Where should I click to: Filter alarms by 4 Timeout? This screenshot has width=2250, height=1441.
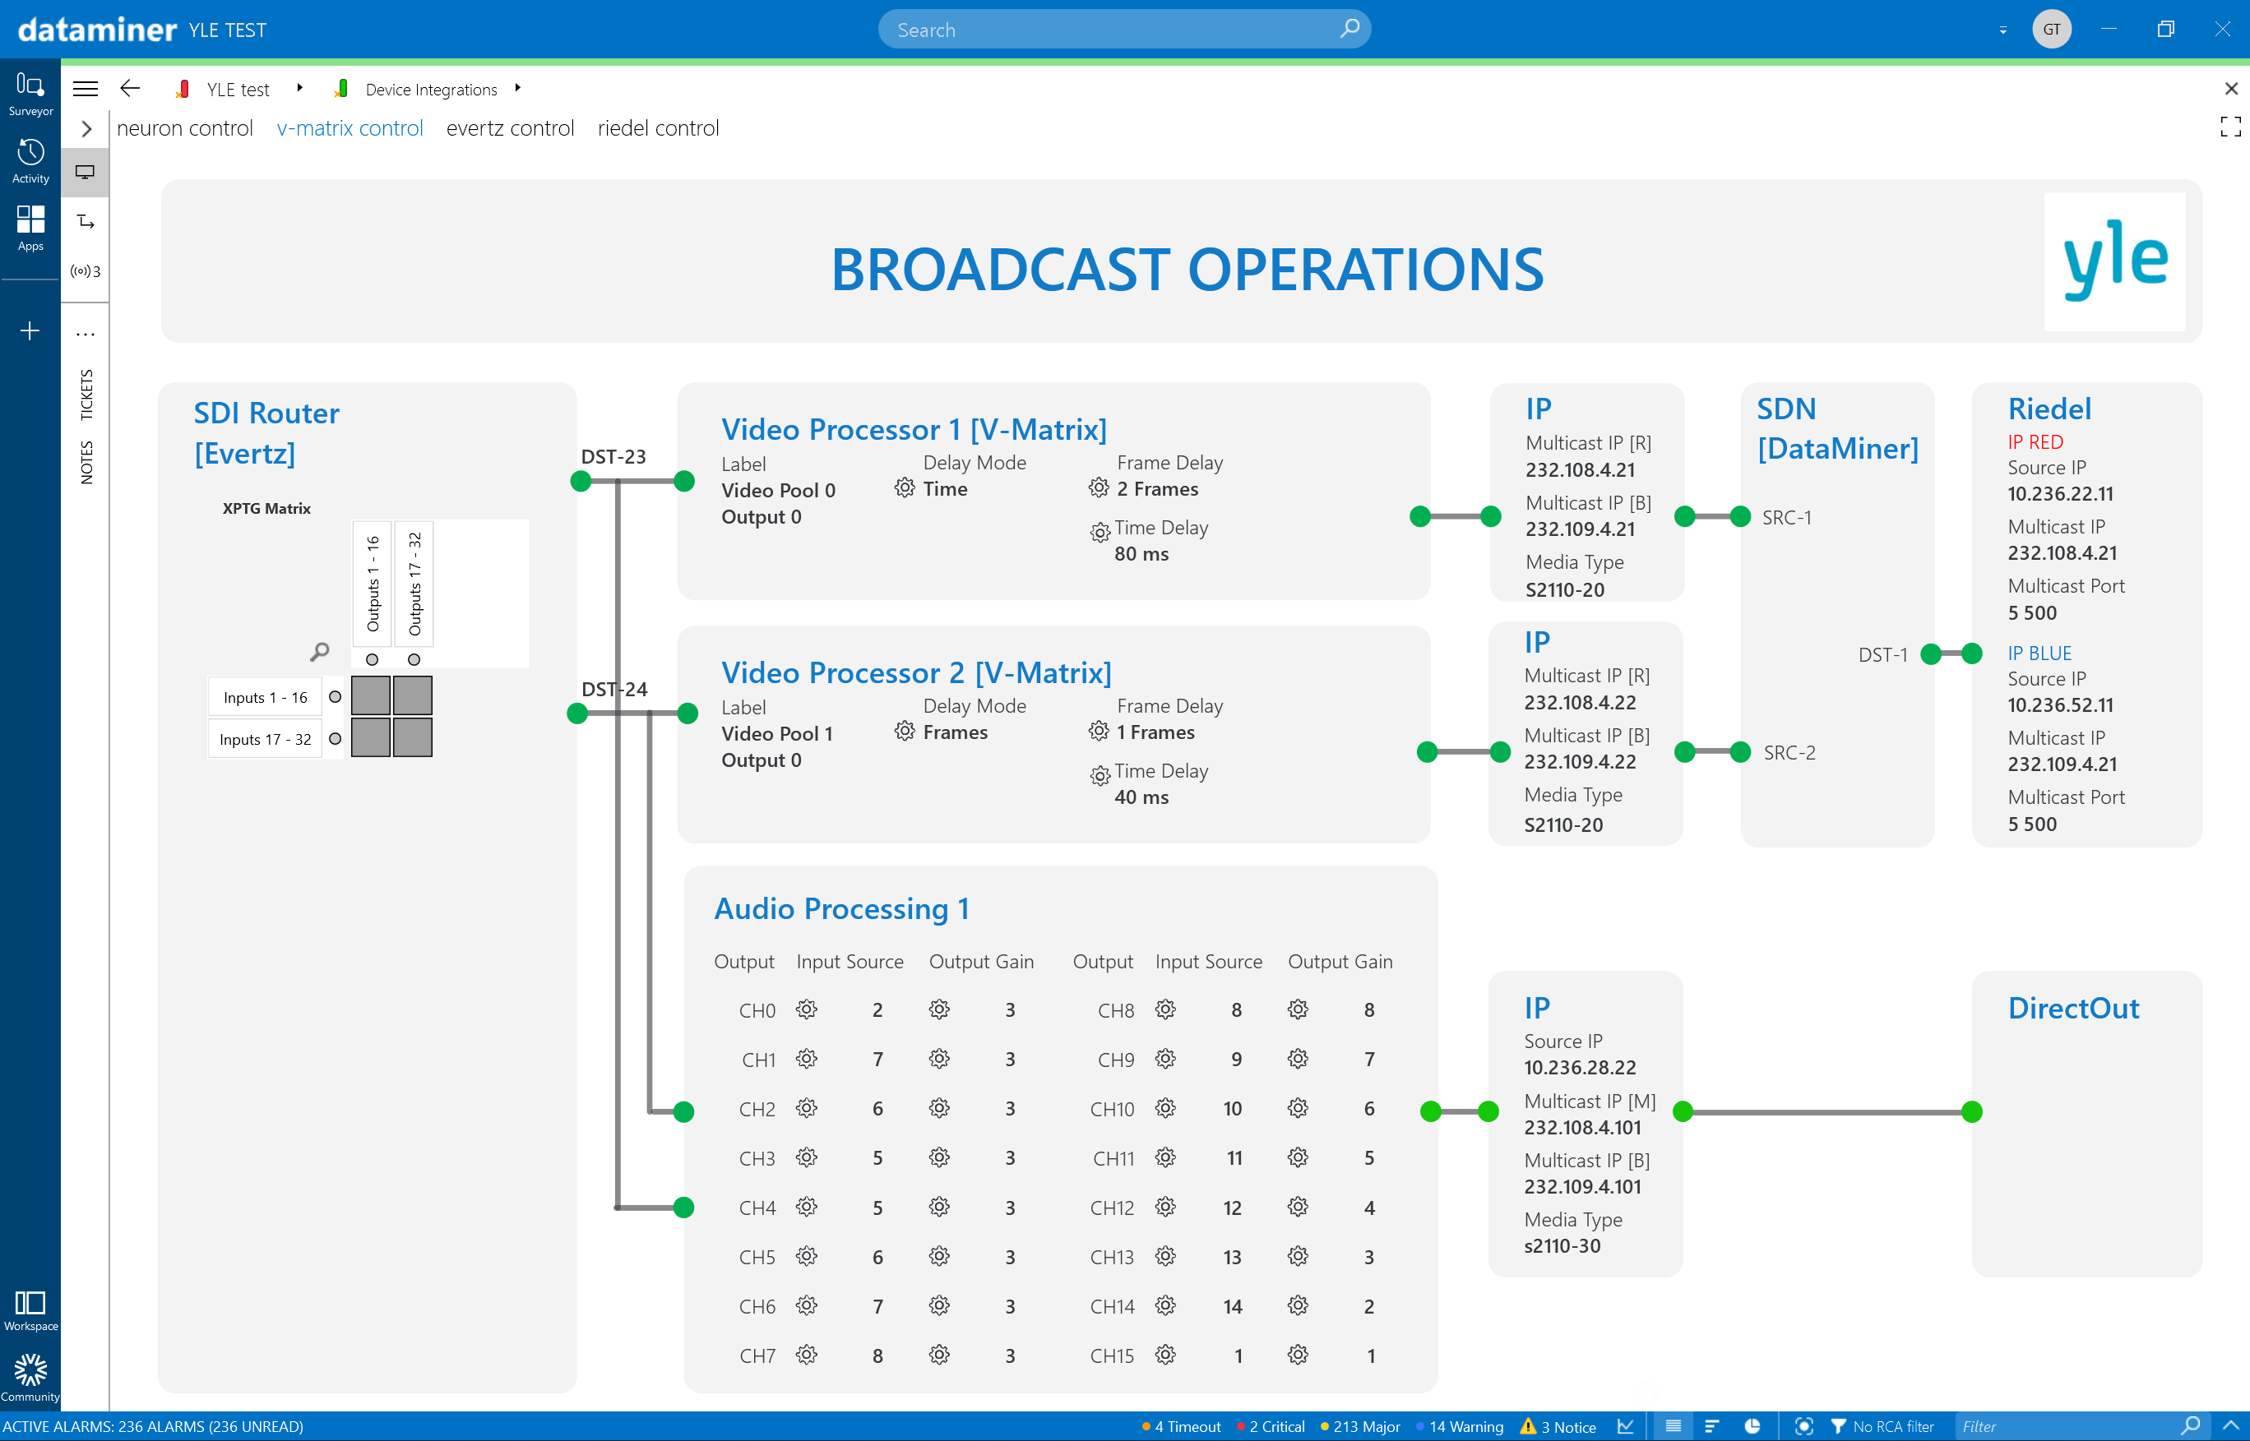coord(1181,1426)
